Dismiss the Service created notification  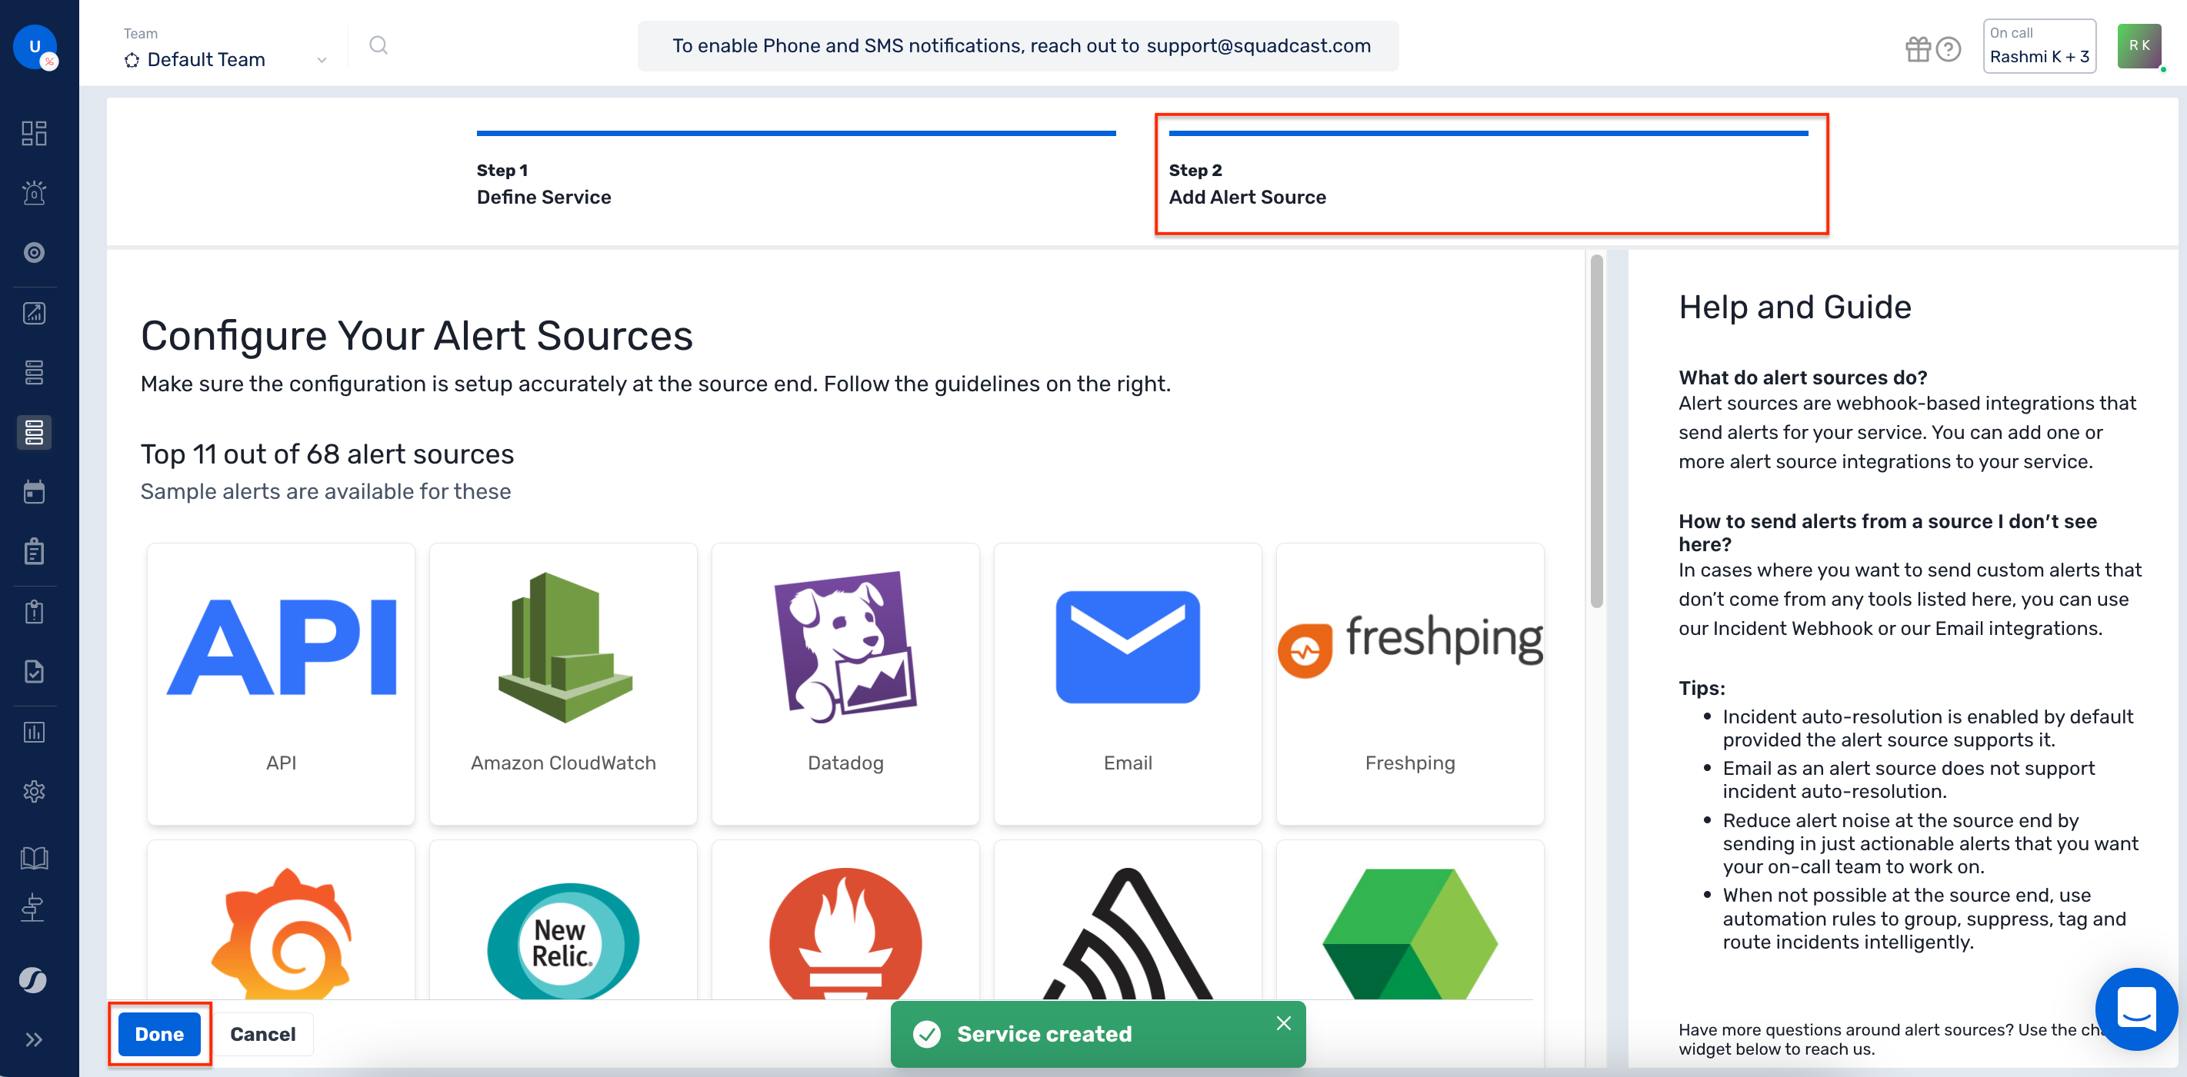1284,1022
